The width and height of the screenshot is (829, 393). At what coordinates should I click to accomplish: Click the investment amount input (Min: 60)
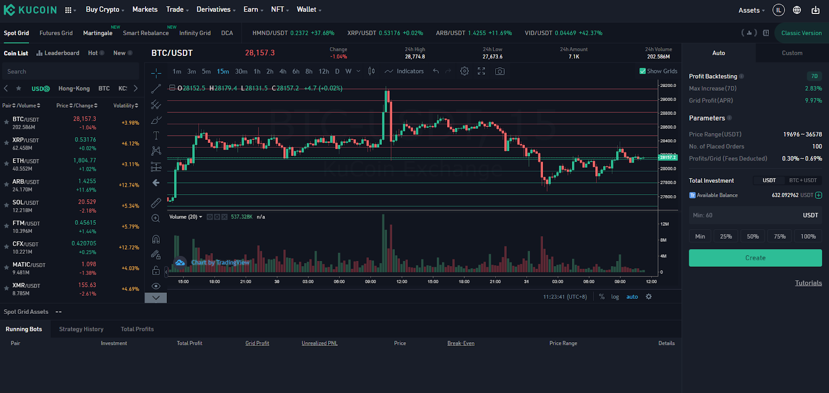(755, 215)
